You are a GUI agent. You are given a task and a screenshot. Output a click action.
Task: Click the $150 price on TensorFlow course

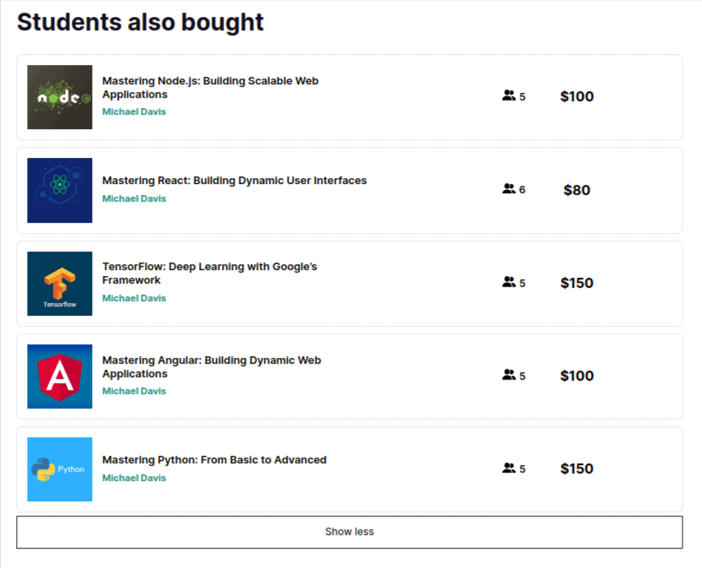[576, 283]
